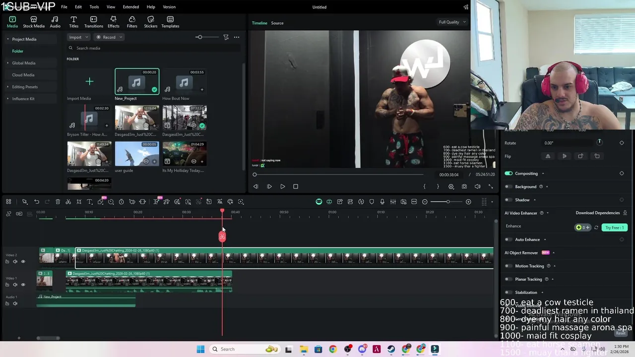Viewport: 635px width, 357px height.
Task: Enable the Planar Tracking switch
Action: (508, 279)
